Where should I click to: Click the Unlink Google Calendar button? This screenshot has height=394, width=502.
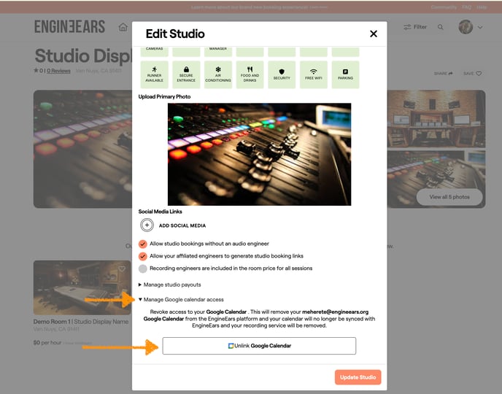click(259, 346)
